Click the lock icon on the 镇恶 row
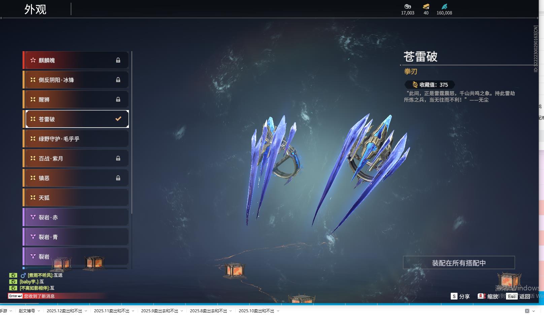The width and height of the screenshot is (544, 316). tap(118, 178)
